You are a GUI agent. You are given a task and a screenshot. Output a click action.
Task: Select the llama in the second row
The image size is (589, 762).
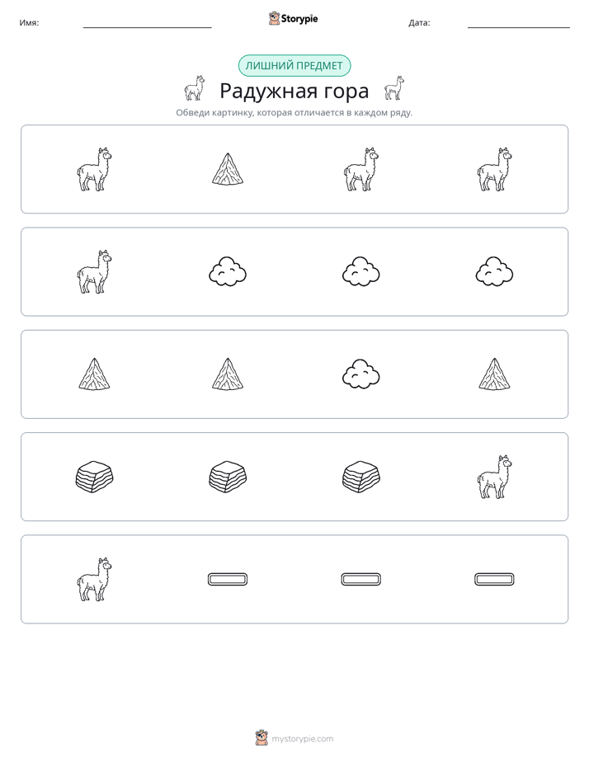tap(94, 271)
